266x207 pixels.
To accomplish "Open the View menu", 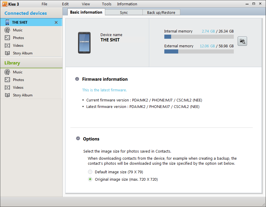I will pos(86,4).
